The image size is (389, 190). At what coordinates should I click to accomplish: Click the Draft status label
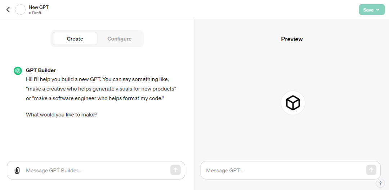click(36, 13)
